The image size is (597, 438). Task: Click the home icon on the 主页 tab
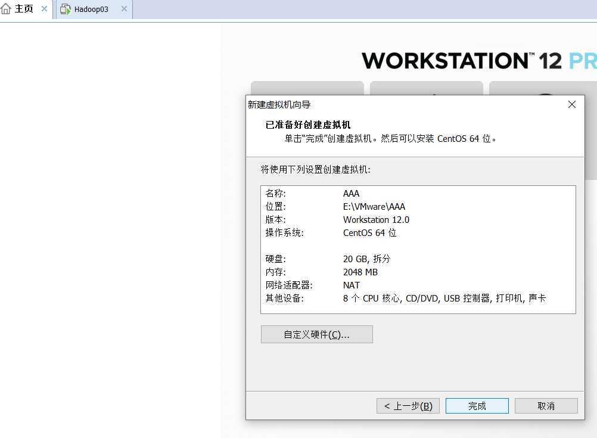coord(6,9)
